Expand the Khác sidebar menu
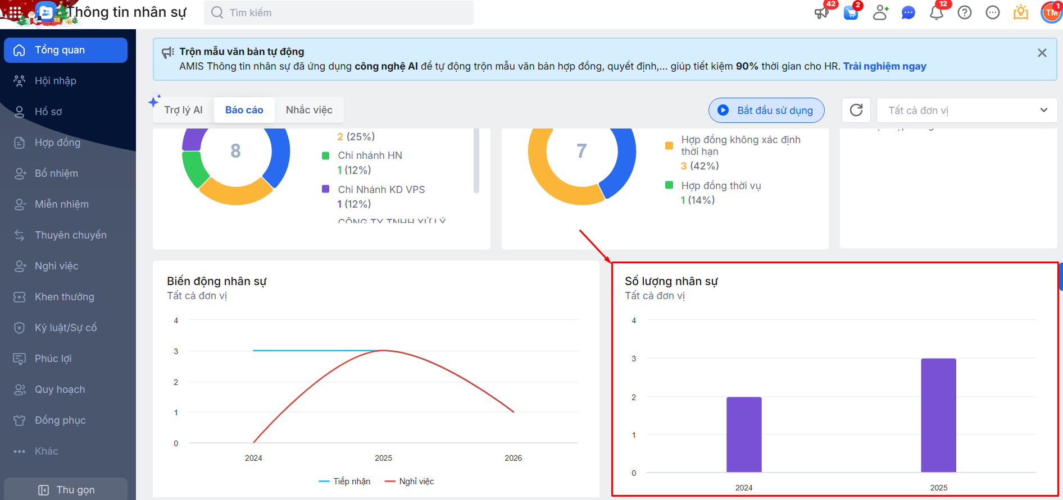This screenshot has width=1063, height=500. 46,451
